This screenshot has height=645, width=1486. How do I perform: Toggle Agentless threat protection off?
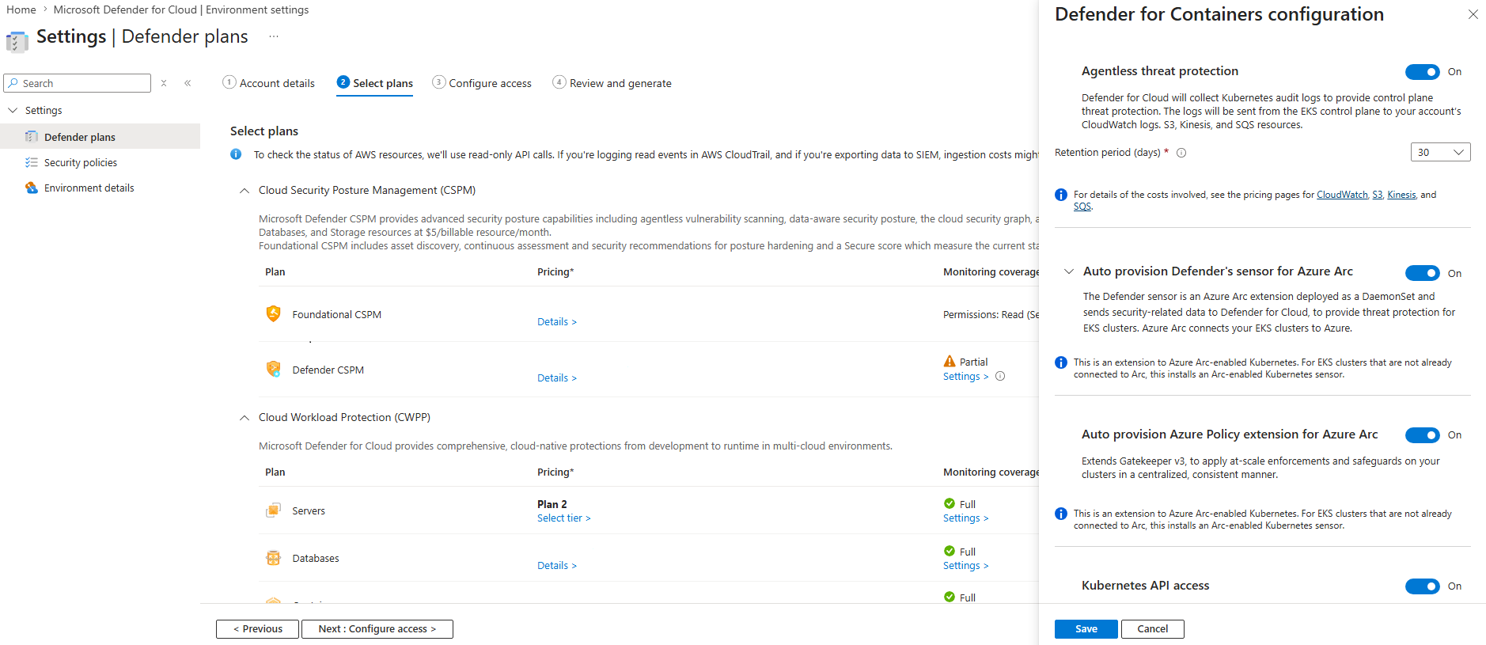point(1422,72)
